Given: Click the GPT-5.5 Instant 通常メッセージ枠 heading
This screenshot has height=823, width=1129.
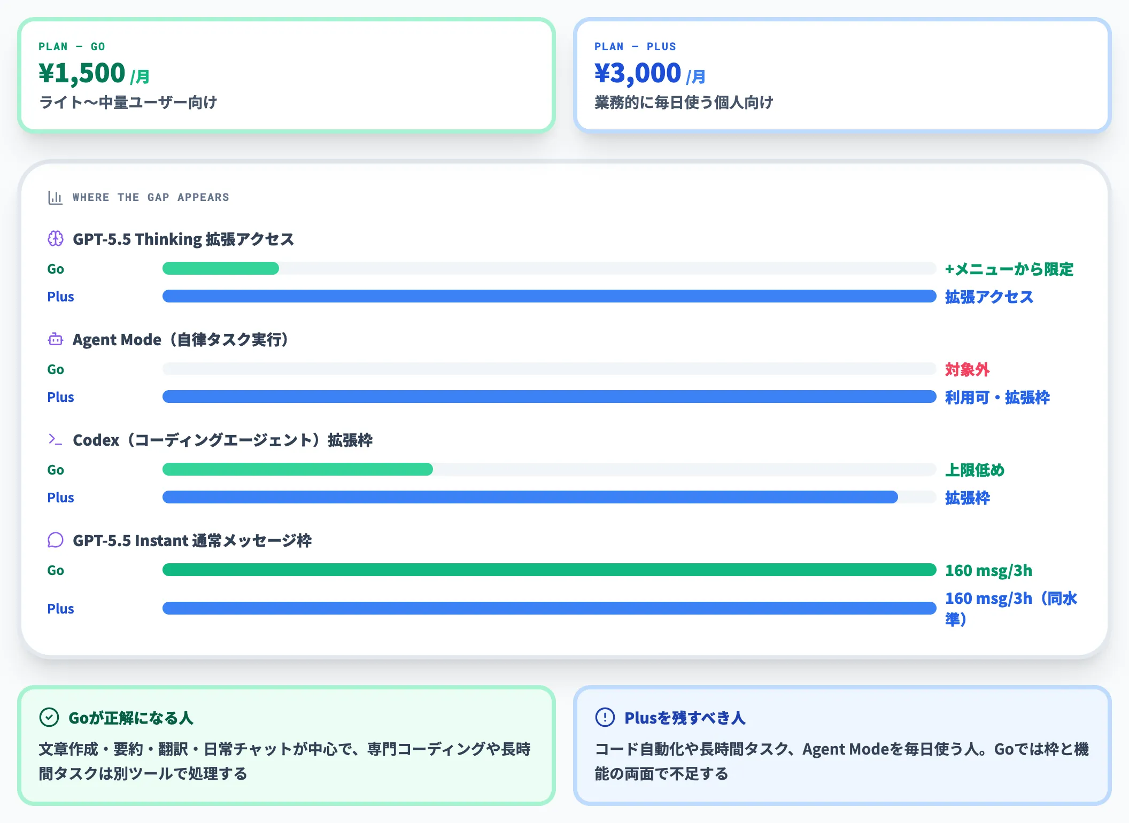Looking at the screenshot, I should 192,540.
